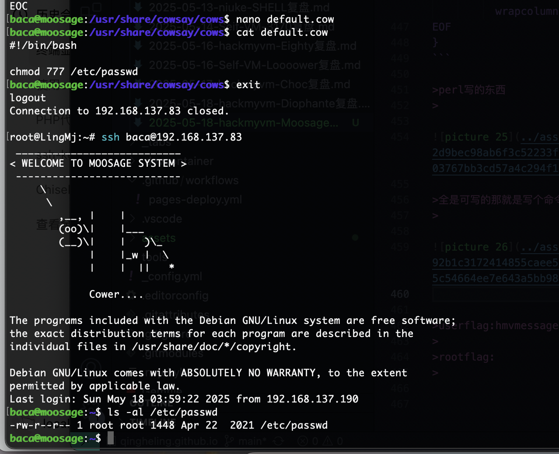The height and width of the screenshot is (454, 559).
Task: Click "The programs included with the Debian" line
Action: [x=233, y=320]
